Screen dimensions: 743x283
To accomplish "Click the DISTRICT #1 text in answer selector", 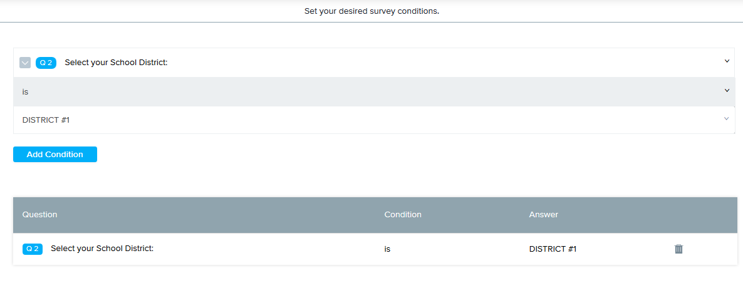I will coord(46,120).
